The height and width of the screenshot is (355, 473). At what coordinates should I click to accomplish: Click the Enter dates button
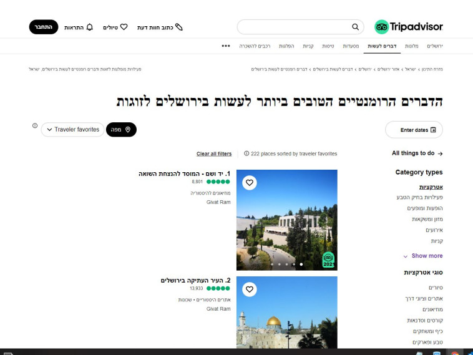coord(414,130)
